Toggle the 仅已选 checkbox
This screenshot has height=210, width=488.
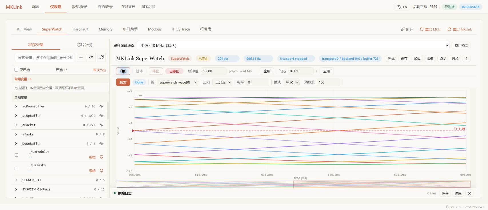point(16,70)
